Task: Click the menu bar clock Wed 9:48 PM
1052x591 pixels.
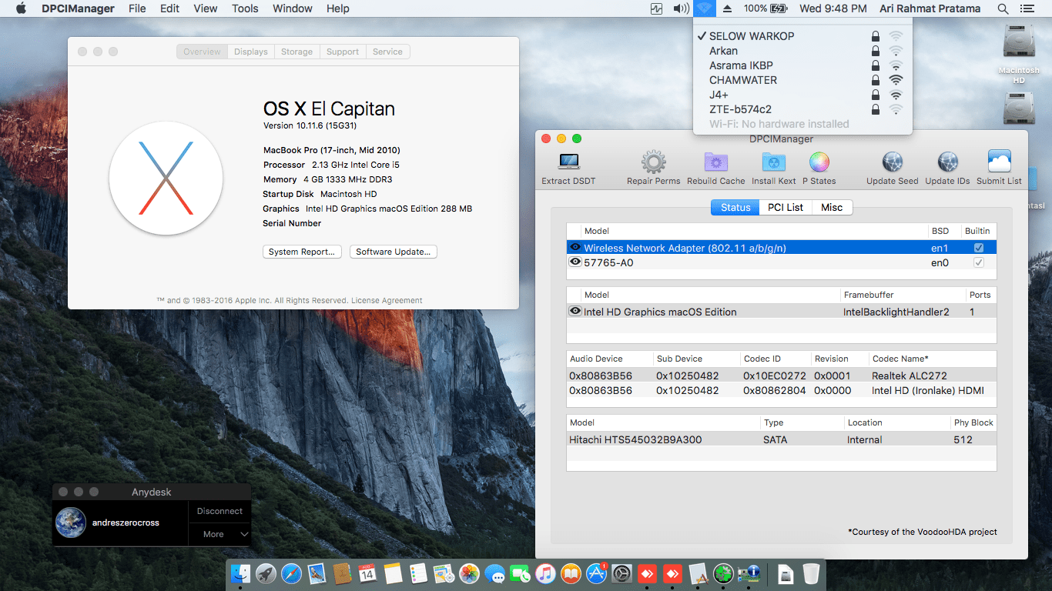Action: 834,8
